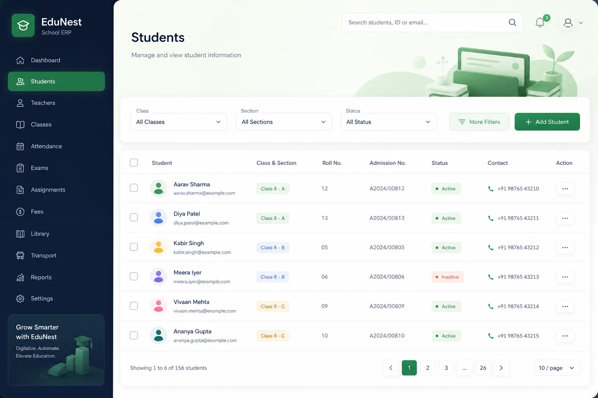
Task: Open notifications bell with 3 badge
Action: click(x=540, y=22)
